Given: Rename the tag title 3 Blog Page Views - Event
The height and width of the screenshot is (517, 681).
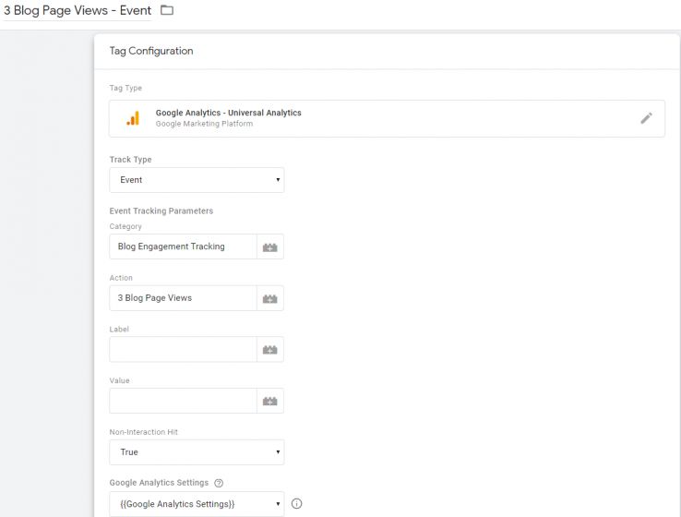Looking at the screenshot, I should (78, 10).
